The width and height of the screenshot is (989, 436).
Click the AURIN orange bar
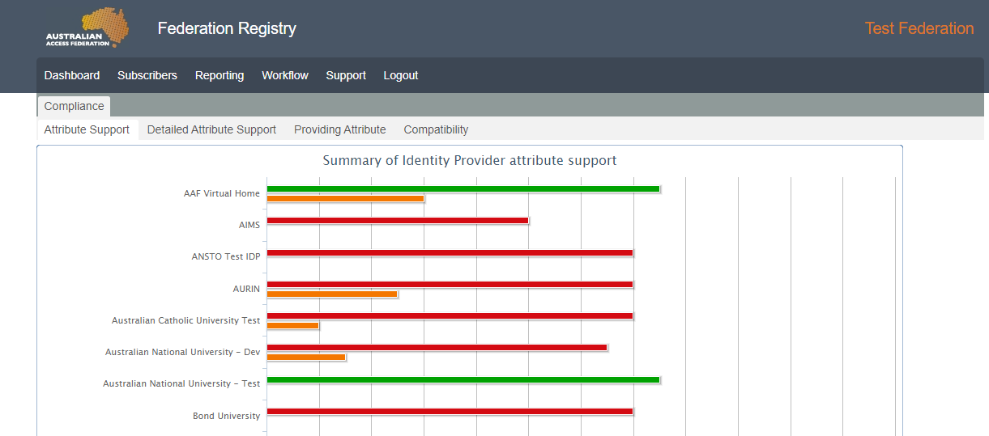point(332,294)
